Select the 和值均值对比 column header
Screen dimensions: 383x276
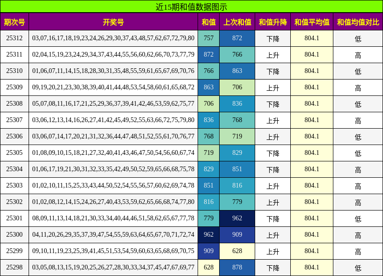[x=357, y=22]
